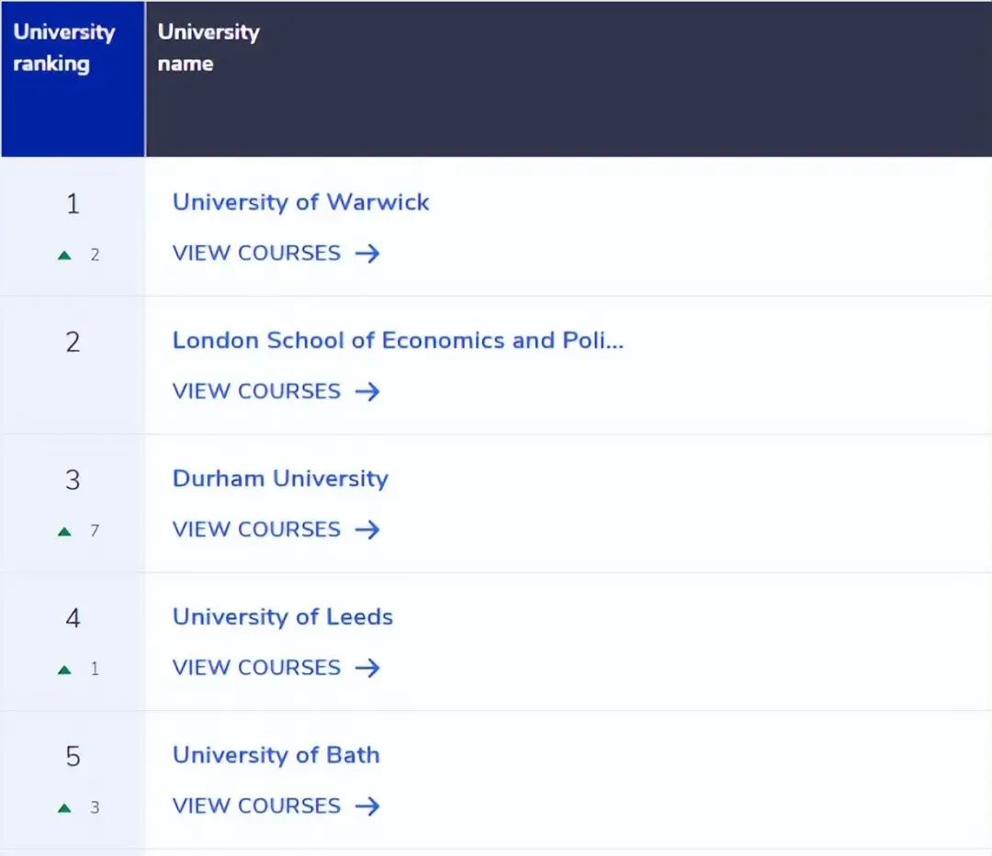Screen dimensions: 992x856
Task: Click VIEW COURSES under University of Bath
Action: [x=257, y=805]
